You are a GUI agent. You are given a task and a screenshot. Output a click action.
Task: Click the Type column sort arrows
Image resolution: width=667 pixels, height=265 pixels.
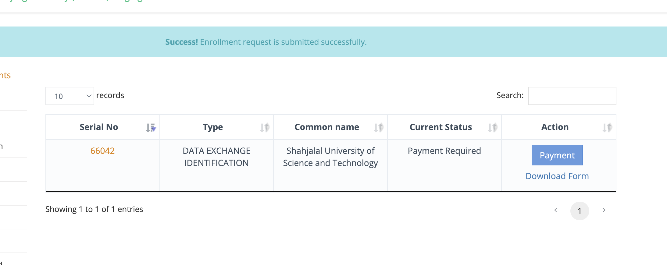tap(265, 128)
